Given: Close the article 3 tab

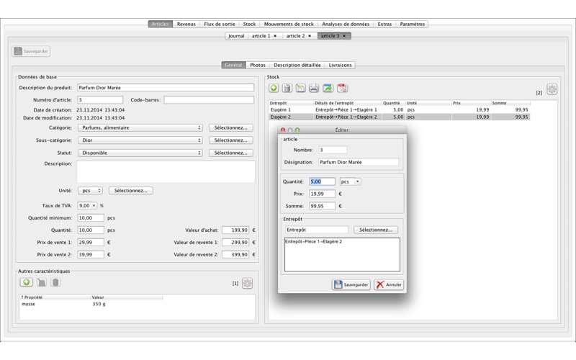Looking at the screenshot, I should tap(344, 36).
